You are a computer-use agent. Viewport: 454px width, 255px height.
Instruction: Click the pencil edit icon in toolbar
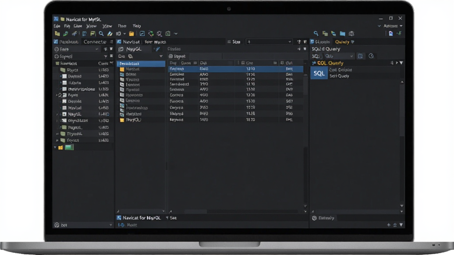(x=110, y=34)
